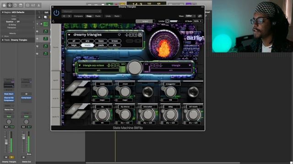Open the right triangle layer dropdown arrow
This screenshot has width=293, height=164.
[190, 66]
